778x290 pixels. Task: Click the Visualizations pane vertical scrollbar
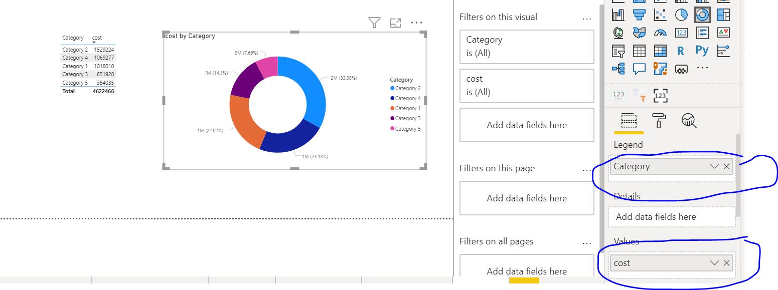coord(738,174)
